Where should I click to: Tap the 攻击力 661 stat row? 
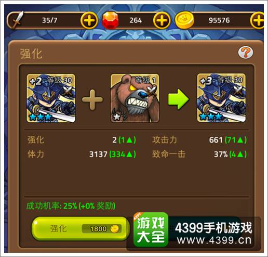[x=199, y=140]
